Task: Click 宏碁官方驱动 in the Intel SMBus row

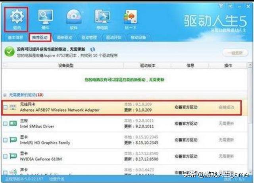Action: click(186, 124)
